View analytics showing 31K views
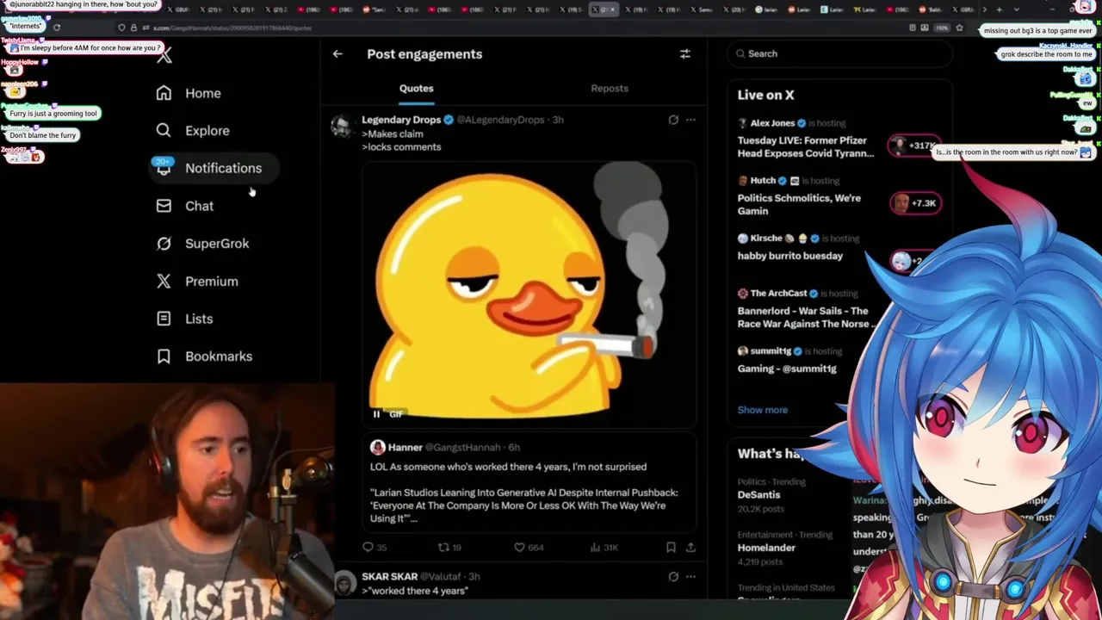Viewport: 1102px width, 620px height. point(606,548)
